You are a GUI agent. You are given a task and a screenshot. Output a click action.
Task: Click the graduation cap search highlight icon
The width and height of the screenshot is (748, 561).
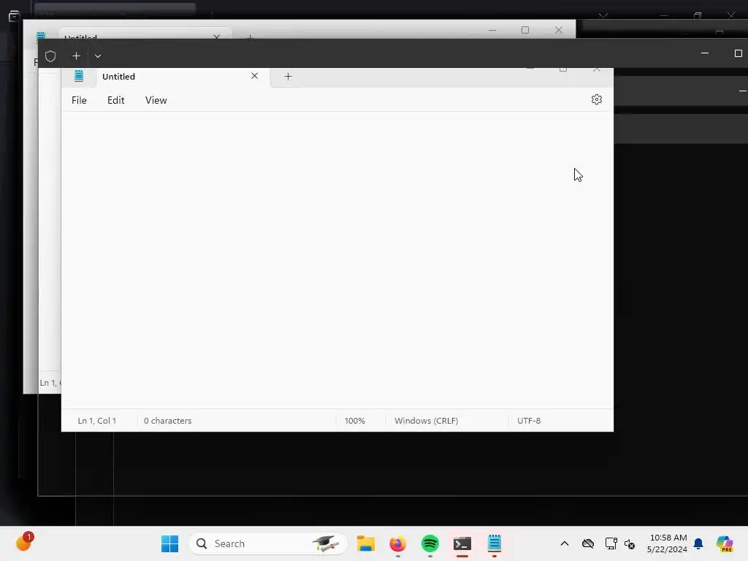pos(325,543)
